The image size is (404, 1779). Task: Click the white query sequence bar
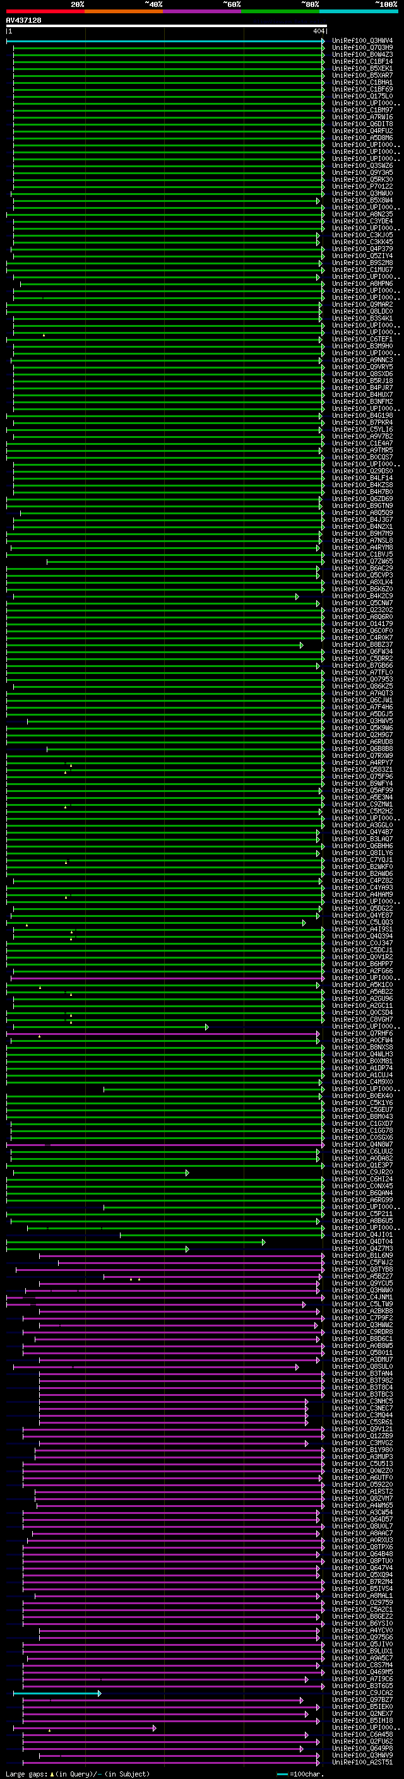(167, 25)
